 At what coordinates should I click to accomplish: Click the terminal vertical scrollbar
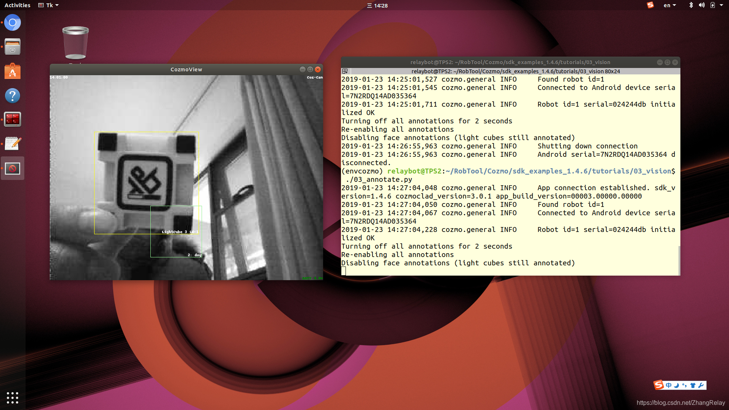coord(679,260)
